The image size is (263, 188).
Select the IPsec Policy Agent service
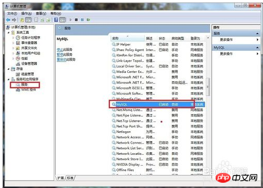[157, 50]
